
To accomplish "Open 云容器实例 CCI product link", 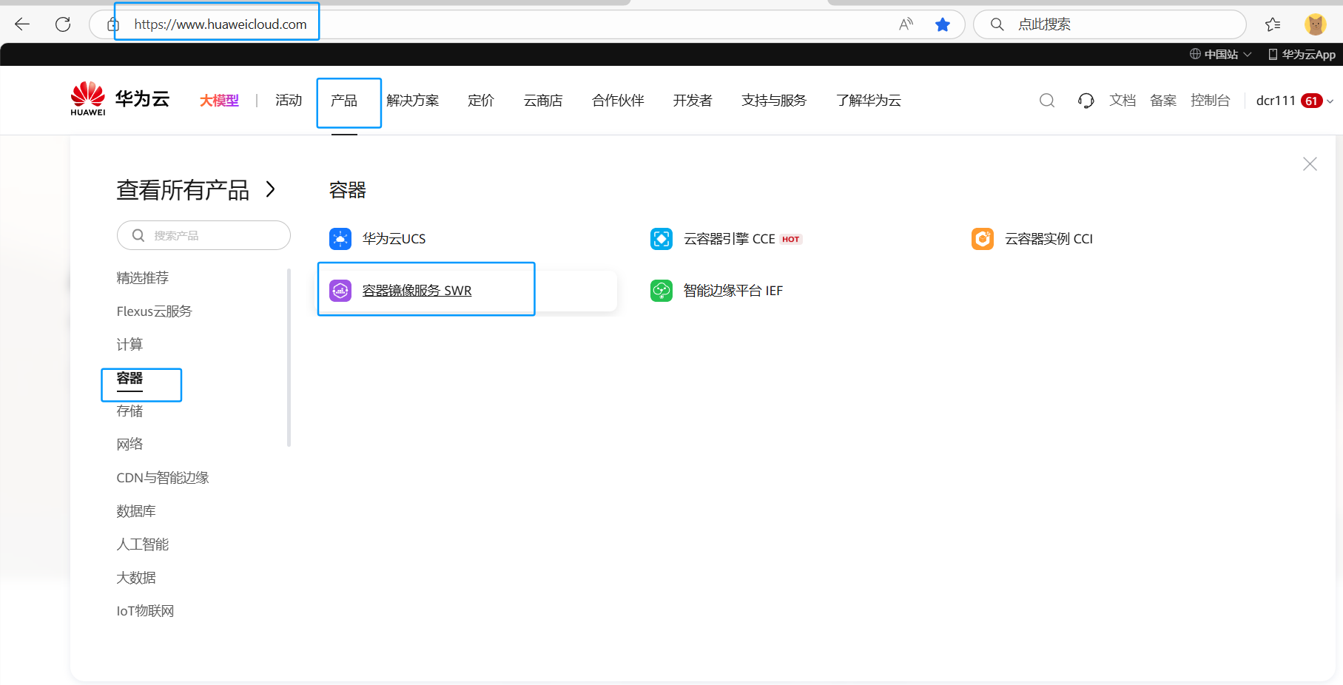I will (x=1049, y=239).
